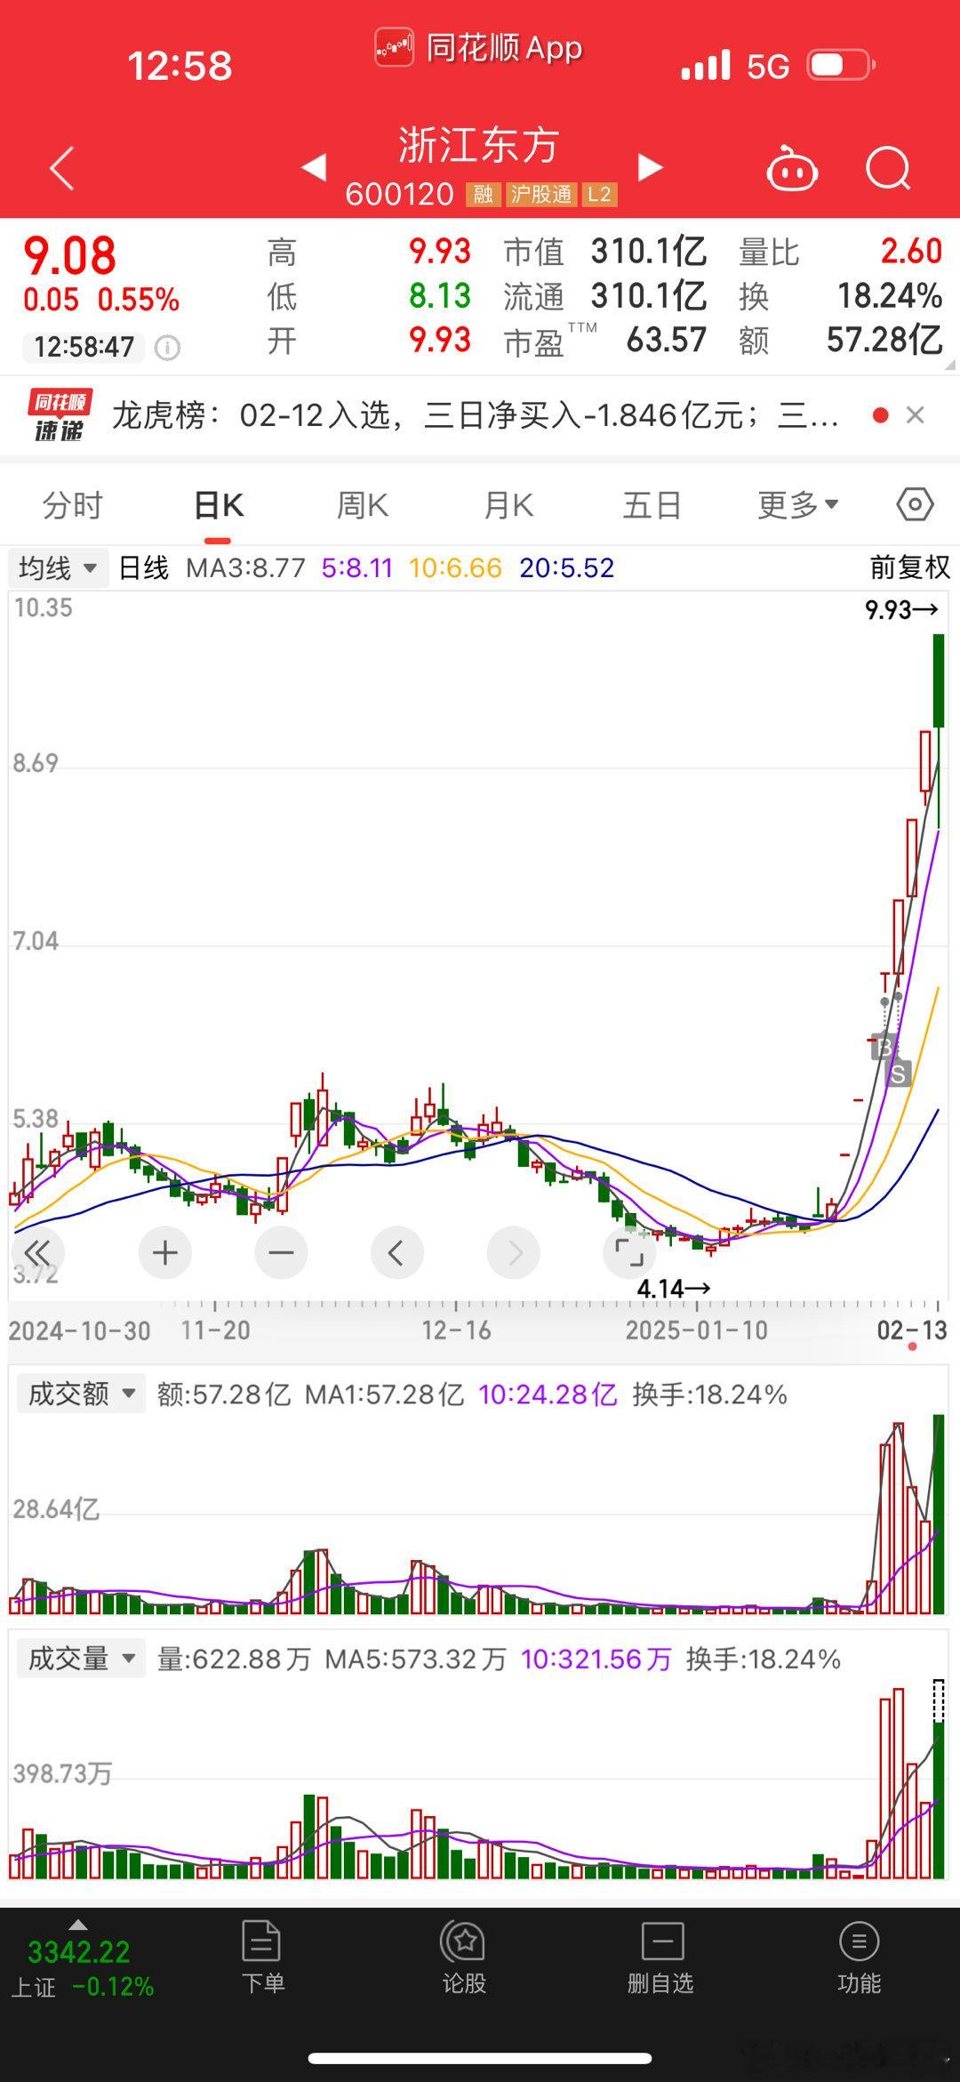960x2082 pixels.
Task: Open the 成交量 indicator dropdown
Action: (x=81, y=1659)
